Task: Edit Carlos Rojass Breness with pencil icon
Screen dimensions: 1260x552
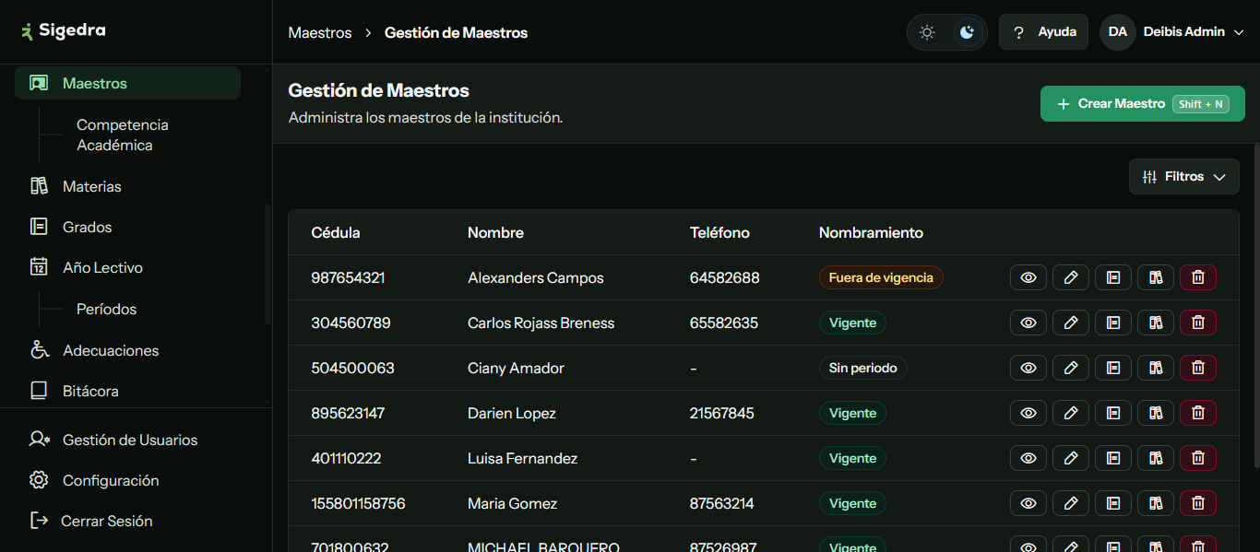Action: pyautogui.click(x=1071, y=323)
